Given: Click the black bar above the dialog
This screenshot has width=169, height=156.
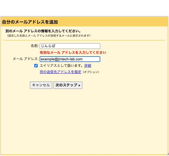Looking at the screenshot, I should [84, 8].
